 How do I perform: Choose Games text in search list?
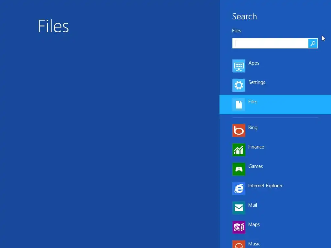255,166
